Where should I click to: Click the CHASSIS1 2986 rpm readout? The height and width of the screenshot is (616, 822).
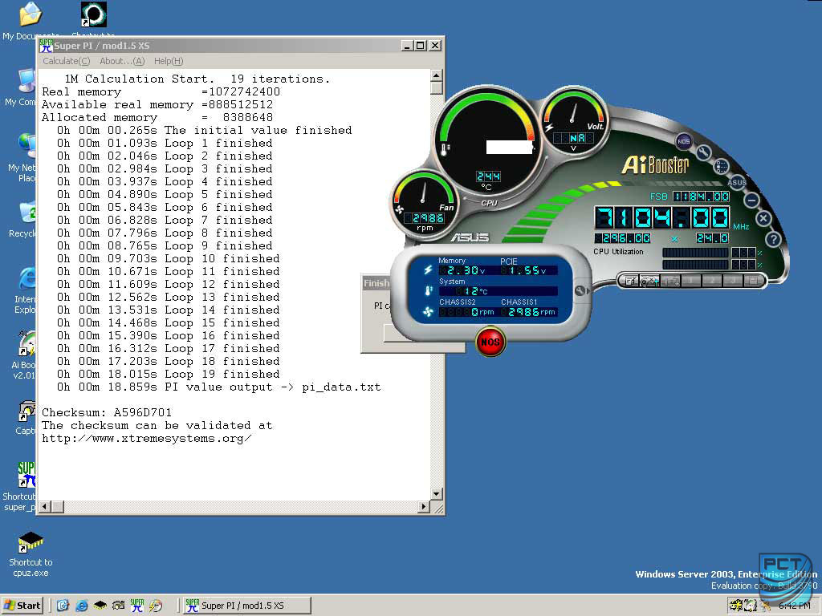(529, 312)
